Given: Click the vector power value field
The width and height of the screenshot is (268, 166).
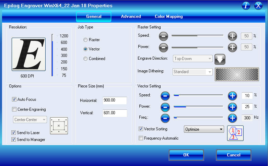Looking at the screenshot, I should tap(247, 107).
